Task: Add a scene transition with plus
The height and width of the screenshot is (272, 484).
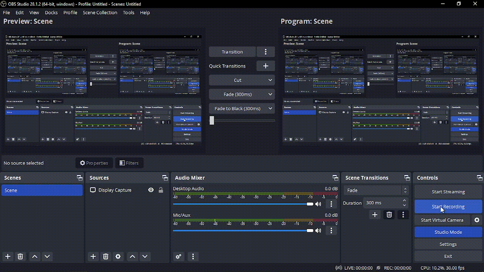Action: click(x=375, y=215)
